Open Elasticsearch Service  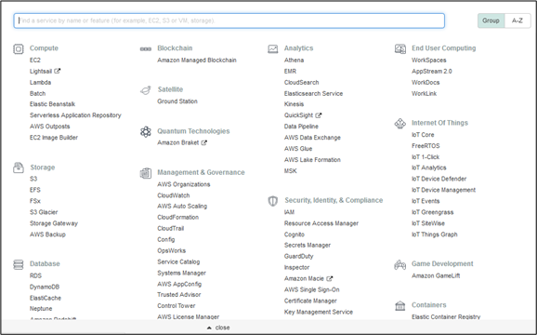coord(313,93)
